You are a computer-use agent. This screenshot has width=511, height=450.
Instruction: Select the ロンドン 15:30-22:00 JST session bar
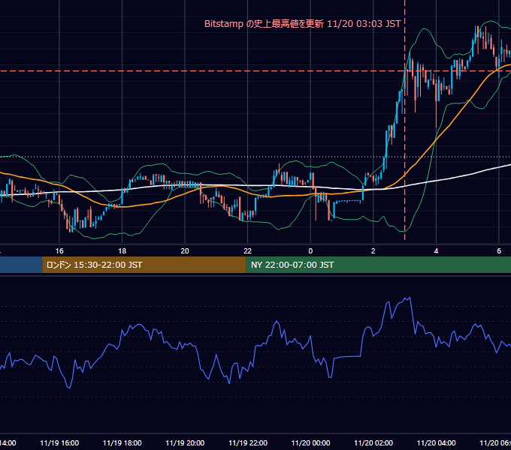144,265
